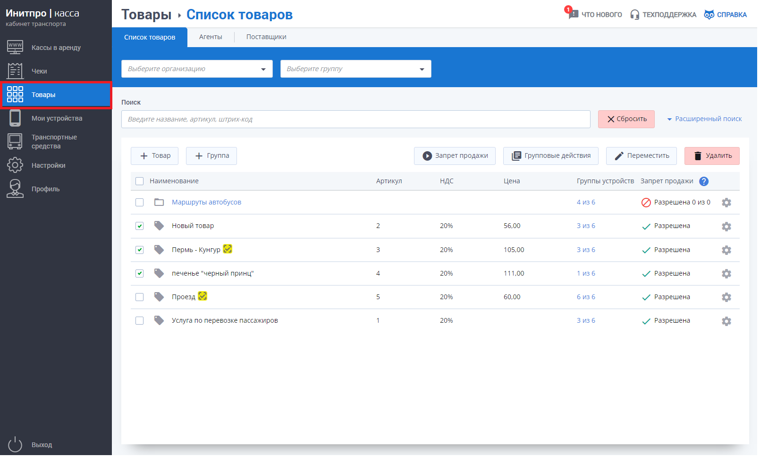Click the Кассы в аренду icon
Screen dimensions: 760x457
point(15,47)
